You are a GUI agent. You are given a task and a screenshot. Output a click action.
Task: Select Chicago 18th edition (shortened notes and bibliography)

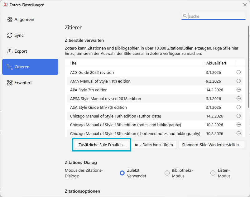[x=155, y=133]
